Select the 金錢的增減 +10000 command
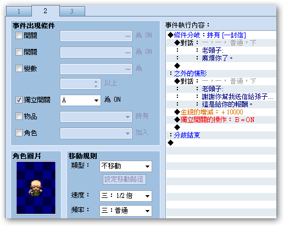This screenshot has height=226, width=284. [221, 112]
